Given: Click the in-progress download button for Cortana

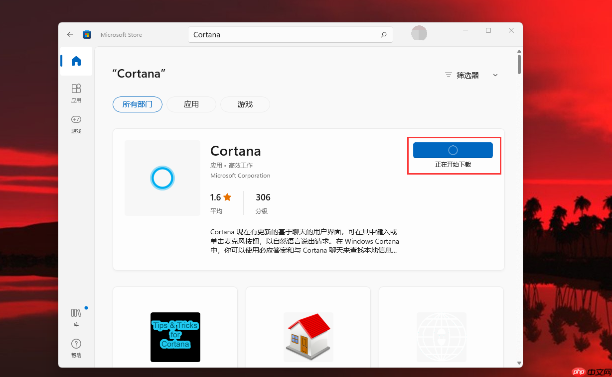Looking at the screenshot, I should point(453,150).
